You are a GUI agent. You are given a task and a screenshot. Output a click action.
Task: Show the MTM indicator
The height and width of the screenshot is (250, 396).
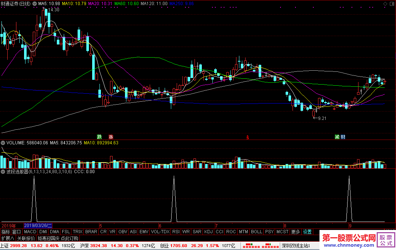pyautogui.click(x=243, y=232)
